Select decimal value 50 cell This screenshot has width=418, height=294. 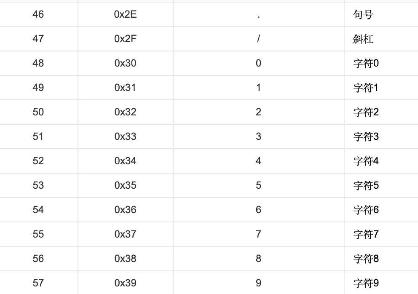38,112
